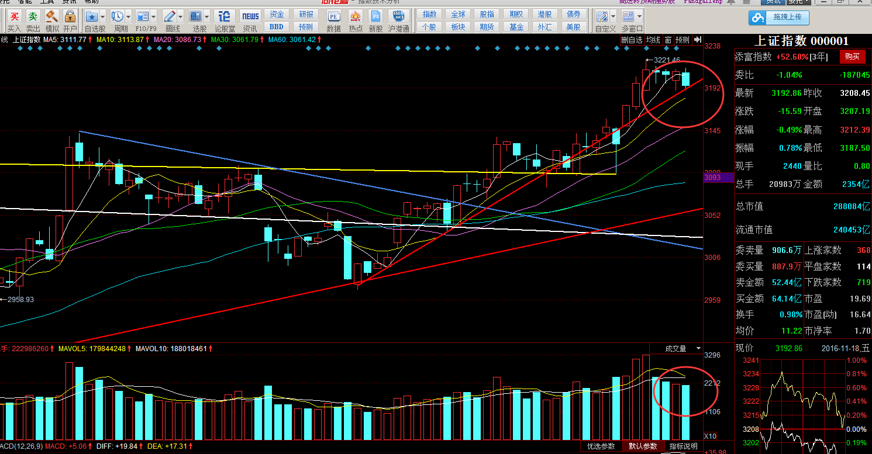The width and height of the screenshot is (872, 454).
Task: Expand the 周期 period dropdown arrow
Action: tap(129, 16)
